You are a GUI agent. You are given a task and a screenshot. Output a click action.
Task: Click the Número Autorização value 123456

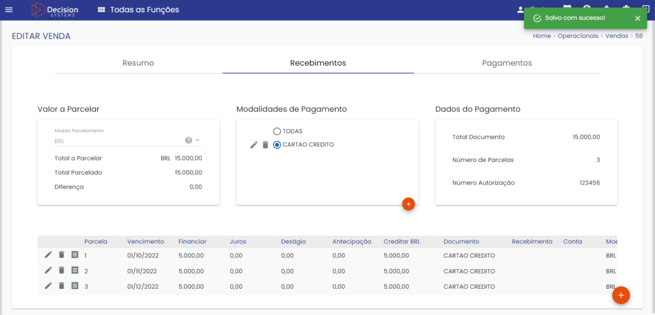coord(590,183)
